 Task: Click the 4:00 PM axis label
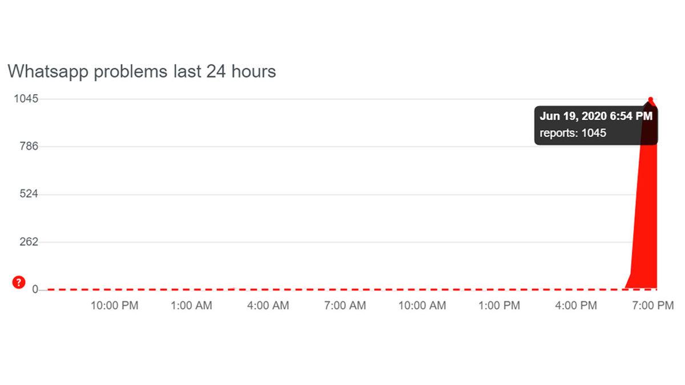click(575, 306)
